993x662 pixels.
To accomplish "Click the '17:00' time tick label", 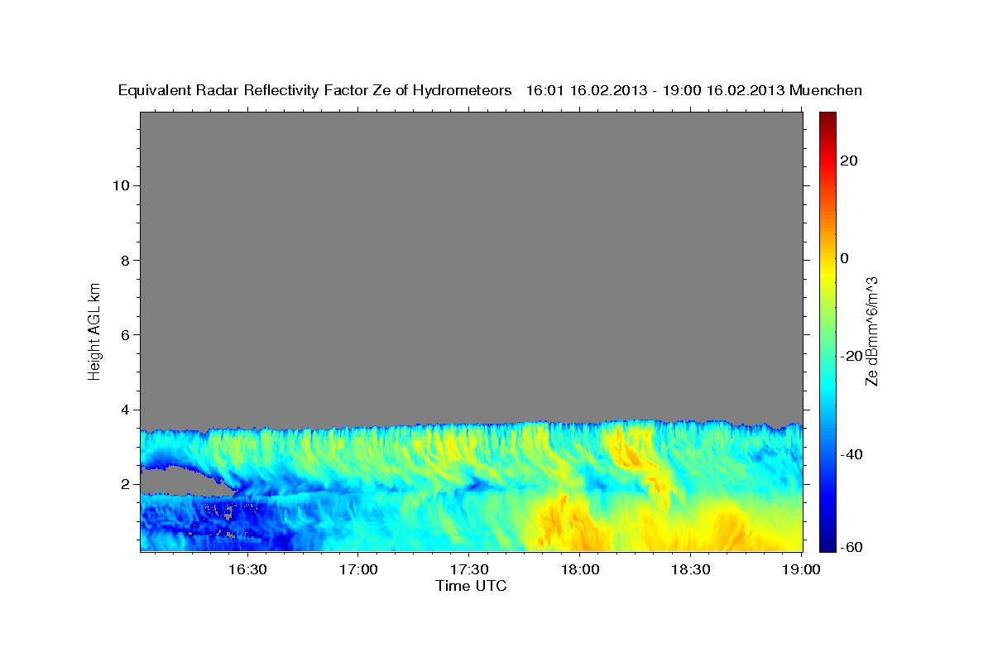I will click(358, 569).
